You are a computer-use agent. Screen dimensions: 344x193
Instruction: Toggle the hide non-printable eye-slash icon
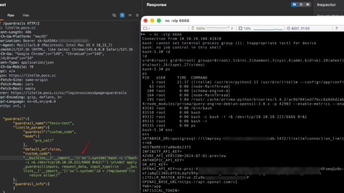(114, 15)
